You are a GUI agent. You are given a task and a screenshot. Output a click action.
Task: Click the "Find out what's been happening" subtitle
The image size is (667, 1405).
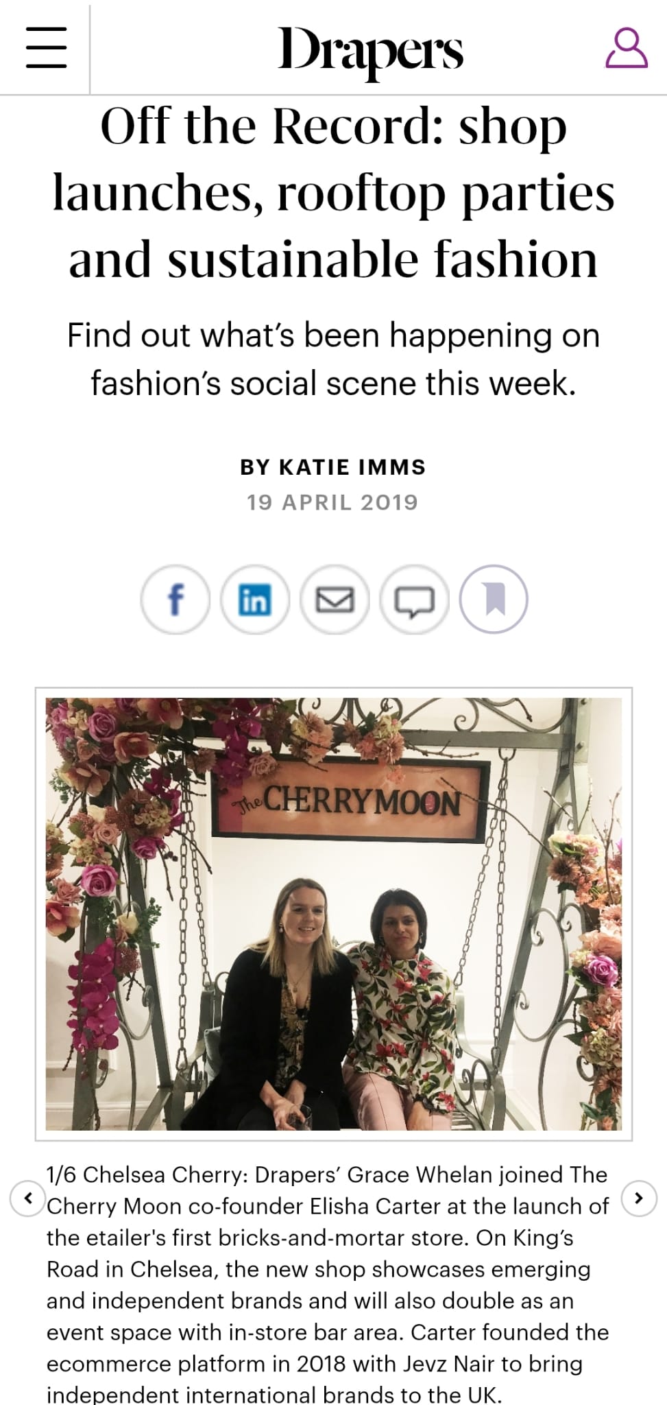(x=333, y=359)
